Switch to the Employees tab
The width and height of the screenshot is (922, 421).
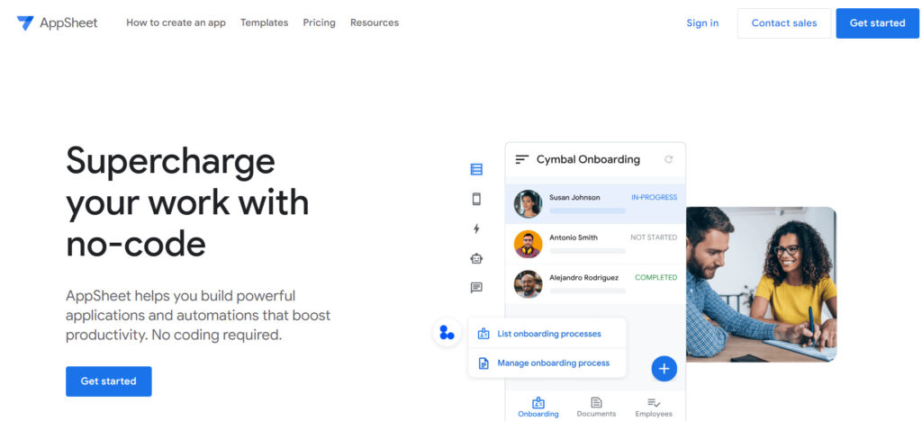[654, 407]
